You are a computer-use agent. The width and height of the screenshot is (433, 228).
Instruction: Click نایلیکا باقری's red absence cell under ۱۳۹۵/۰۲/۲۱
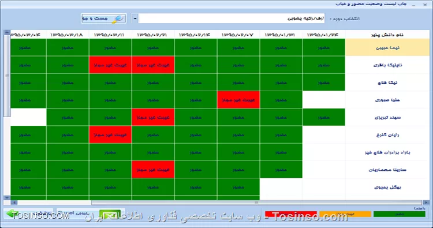(x=153, y=65)
